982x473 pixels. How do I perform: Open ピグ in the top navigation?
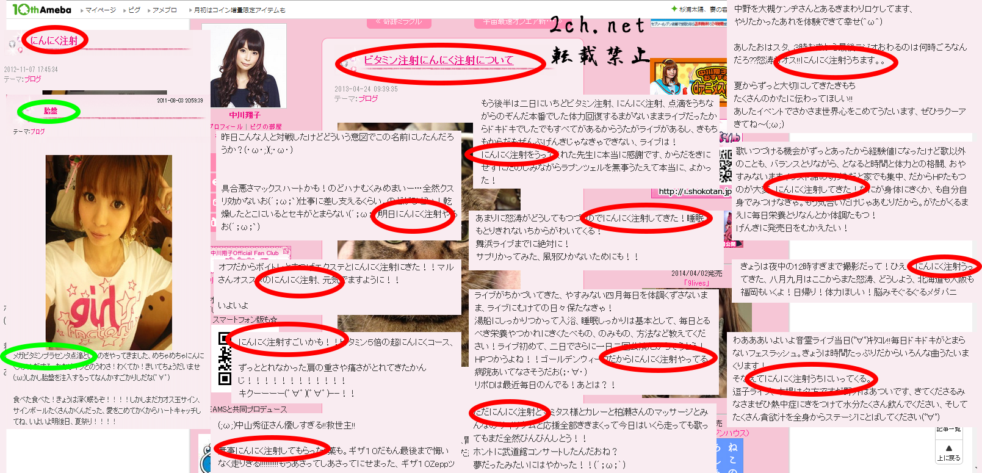(134, 10)
